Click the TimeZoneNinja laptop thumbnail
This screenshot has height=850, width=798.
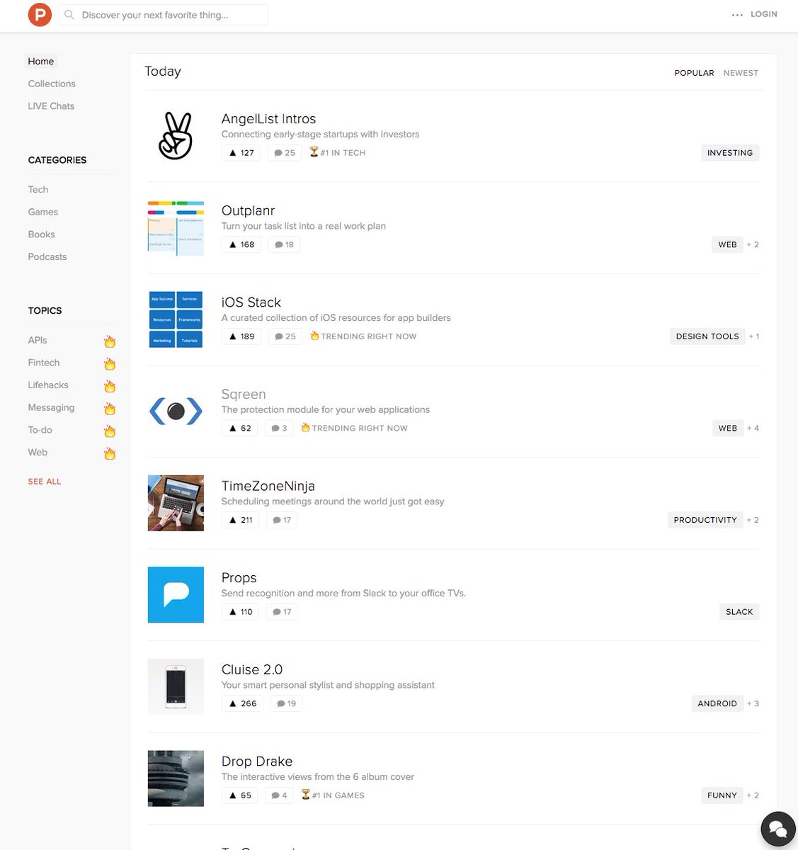(176, 503)
